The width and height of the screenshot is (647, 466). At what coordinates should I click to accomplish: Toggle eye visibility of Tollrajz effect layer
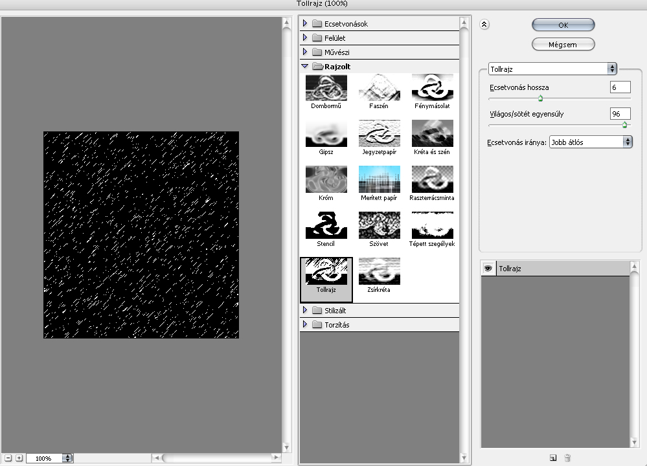click(488, 269)
